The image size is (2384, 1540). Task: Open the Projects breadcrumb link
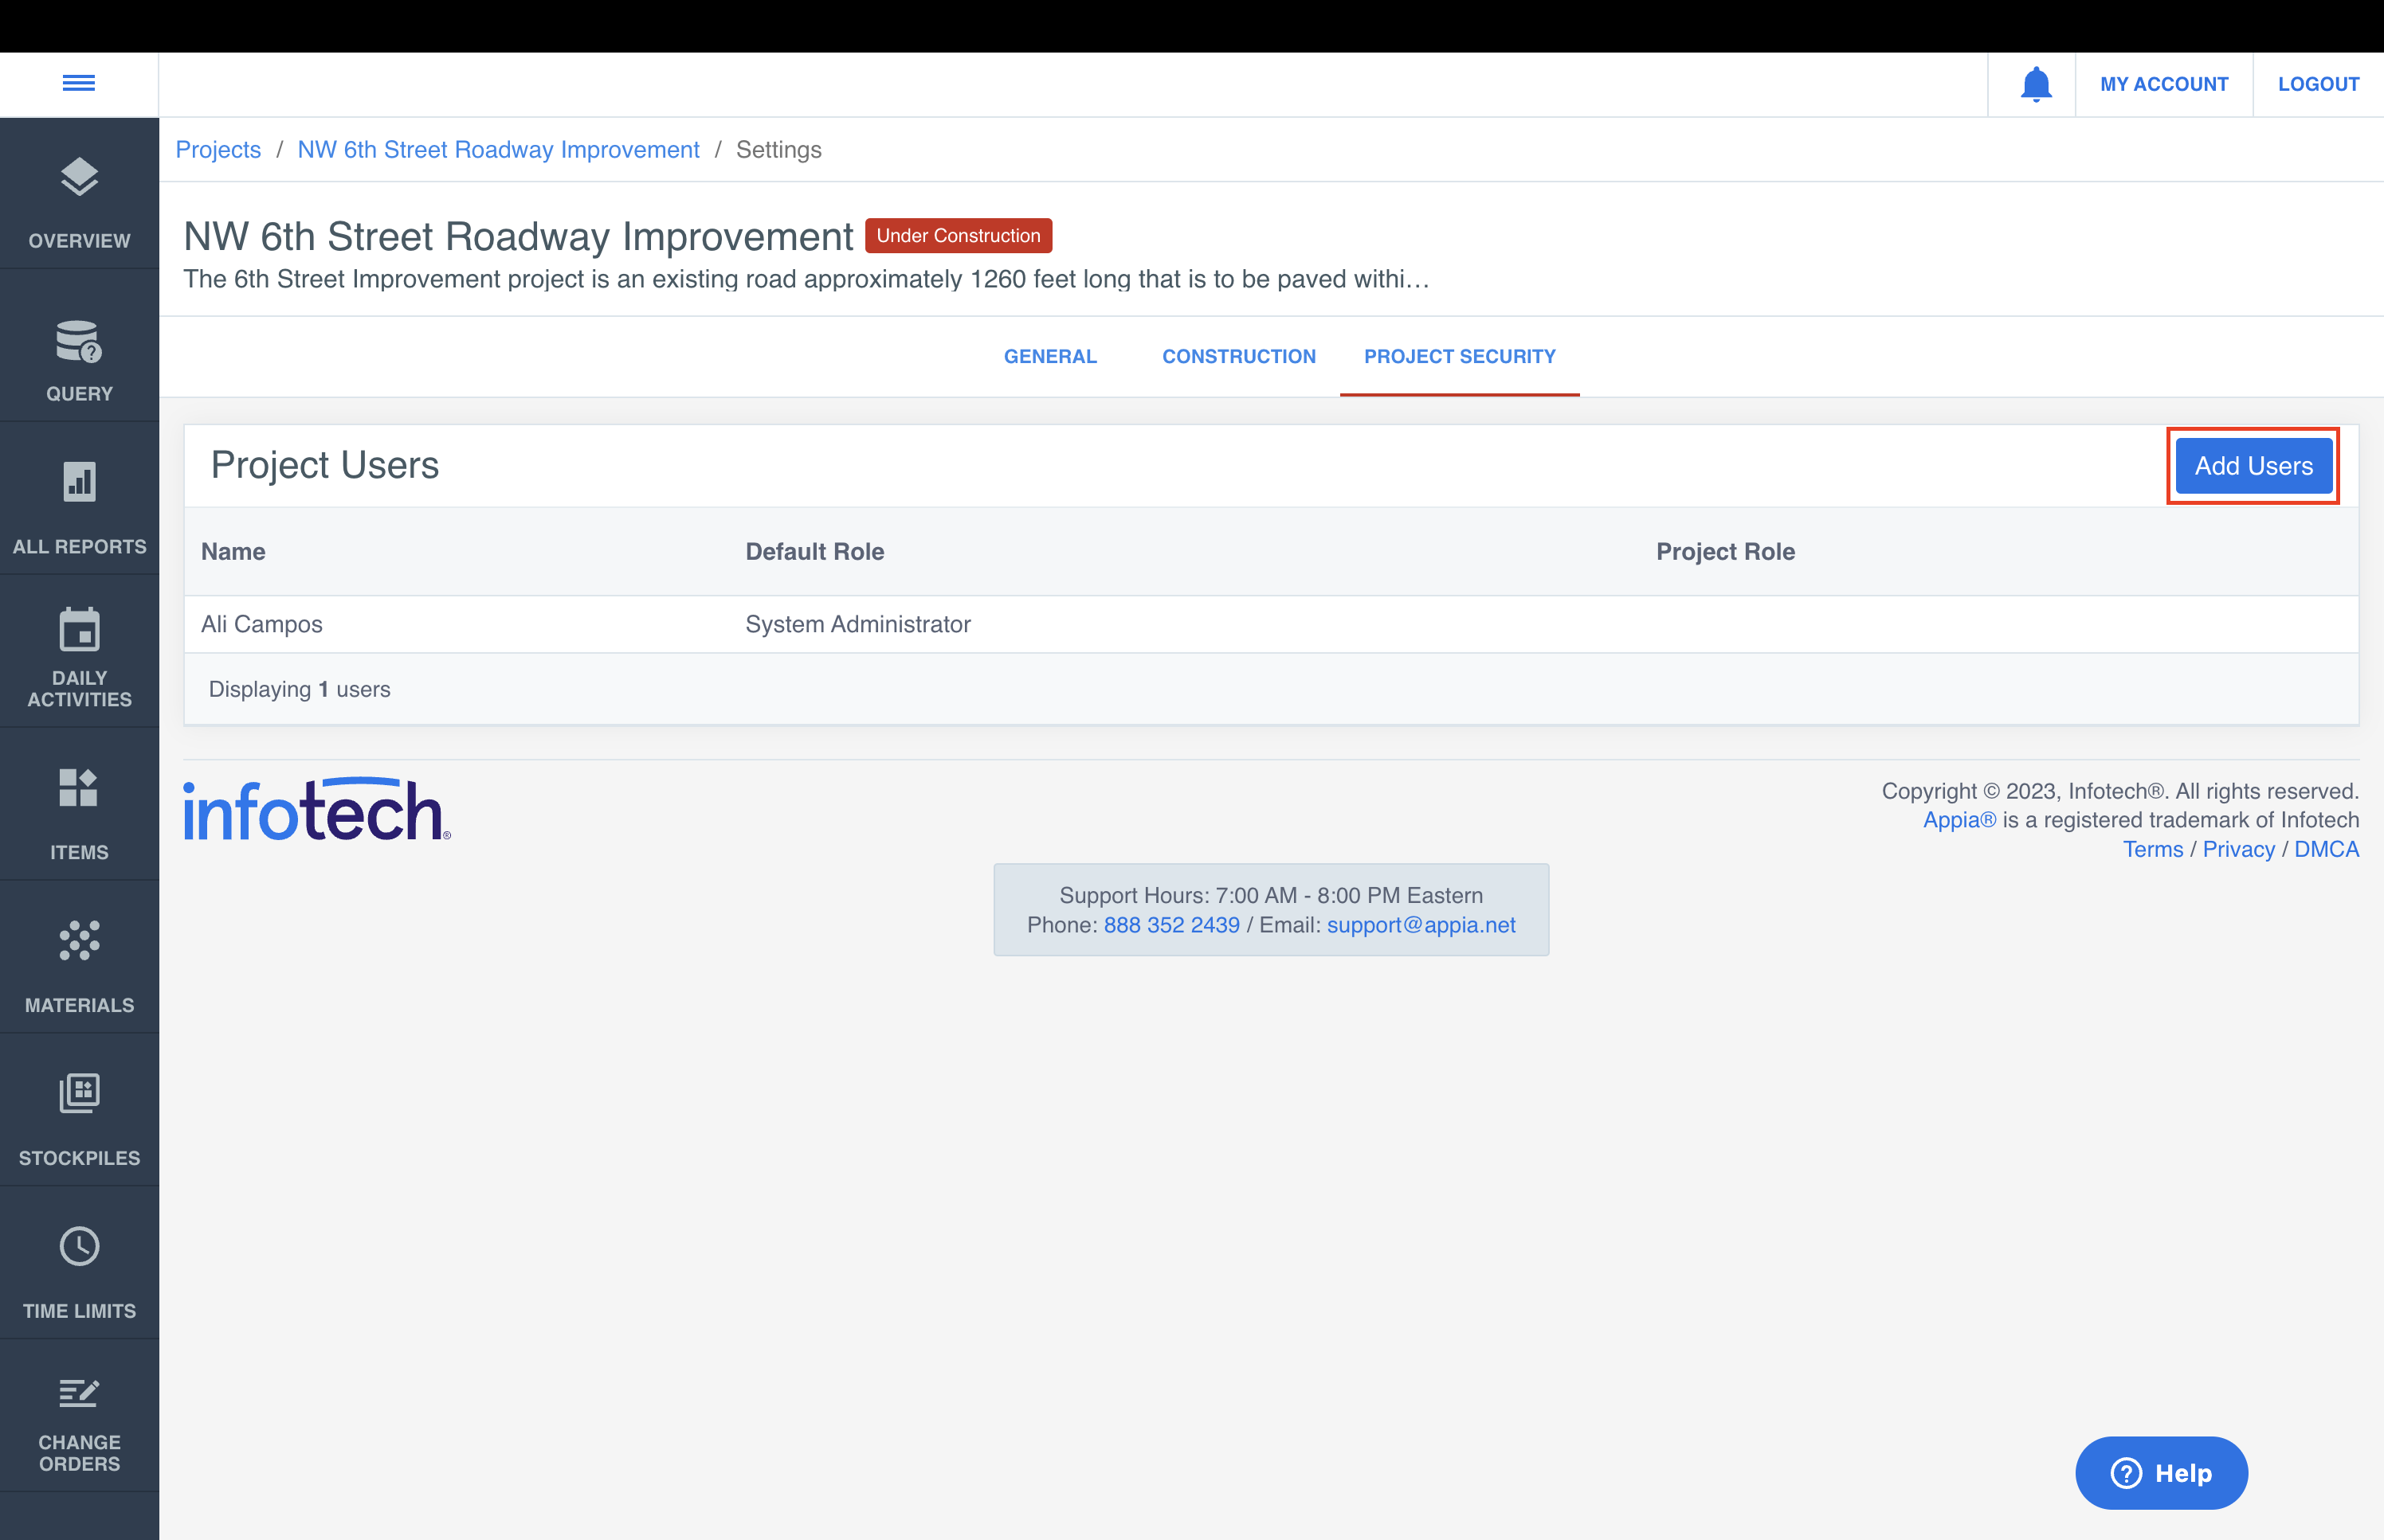(x=218, y=149)
